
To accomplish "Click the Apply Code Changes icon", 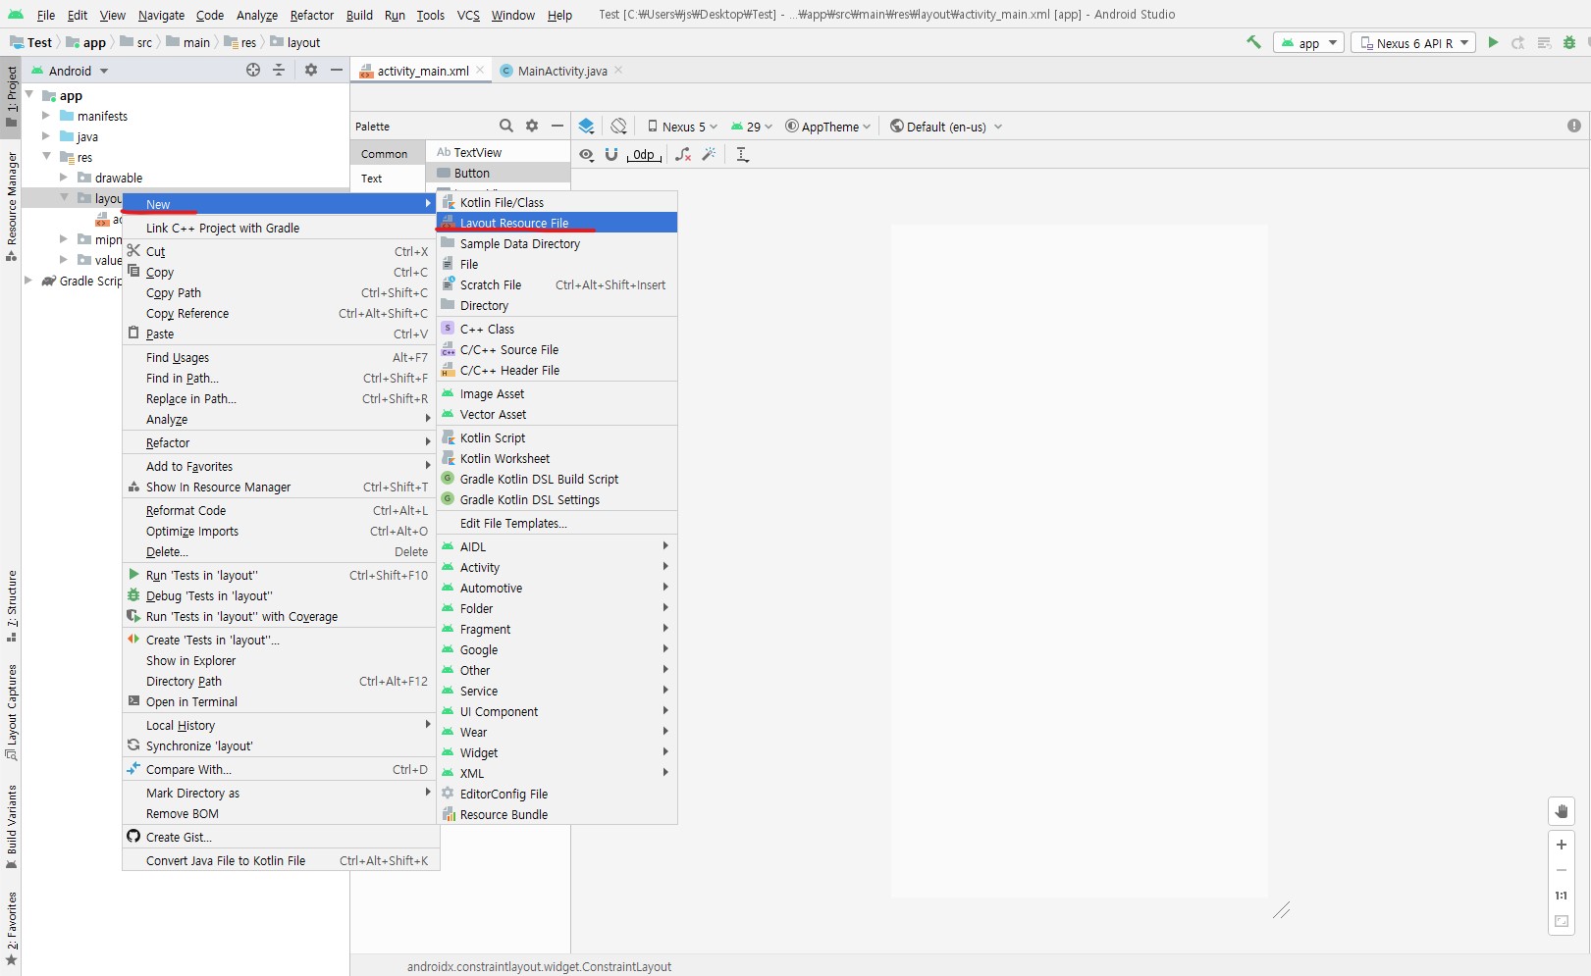I will [1544, 42].
